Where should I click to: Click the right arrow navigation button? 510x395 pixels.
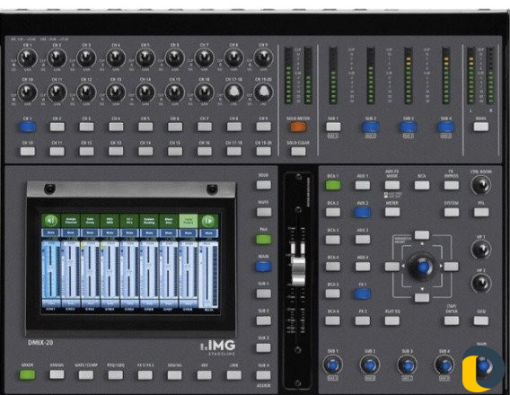[x=451, y=267]
